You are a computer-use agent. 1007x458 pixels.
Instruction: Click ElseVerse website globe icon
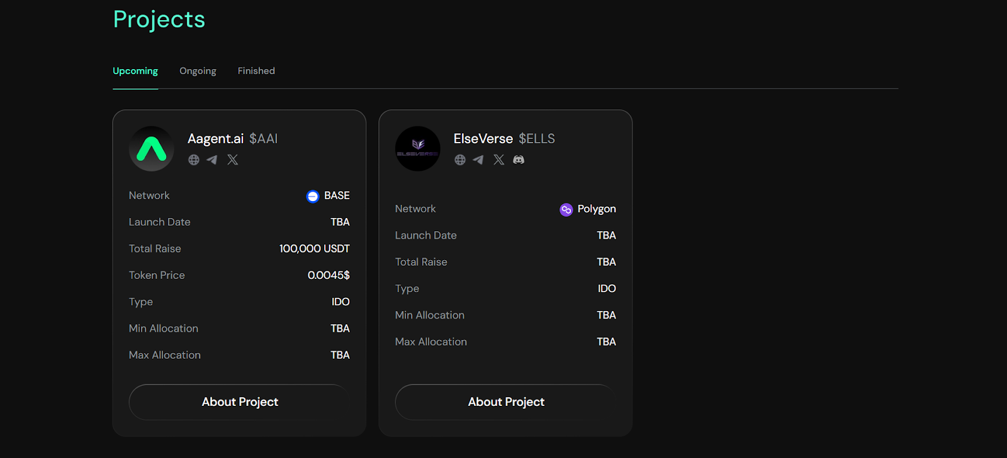[460, 160]
